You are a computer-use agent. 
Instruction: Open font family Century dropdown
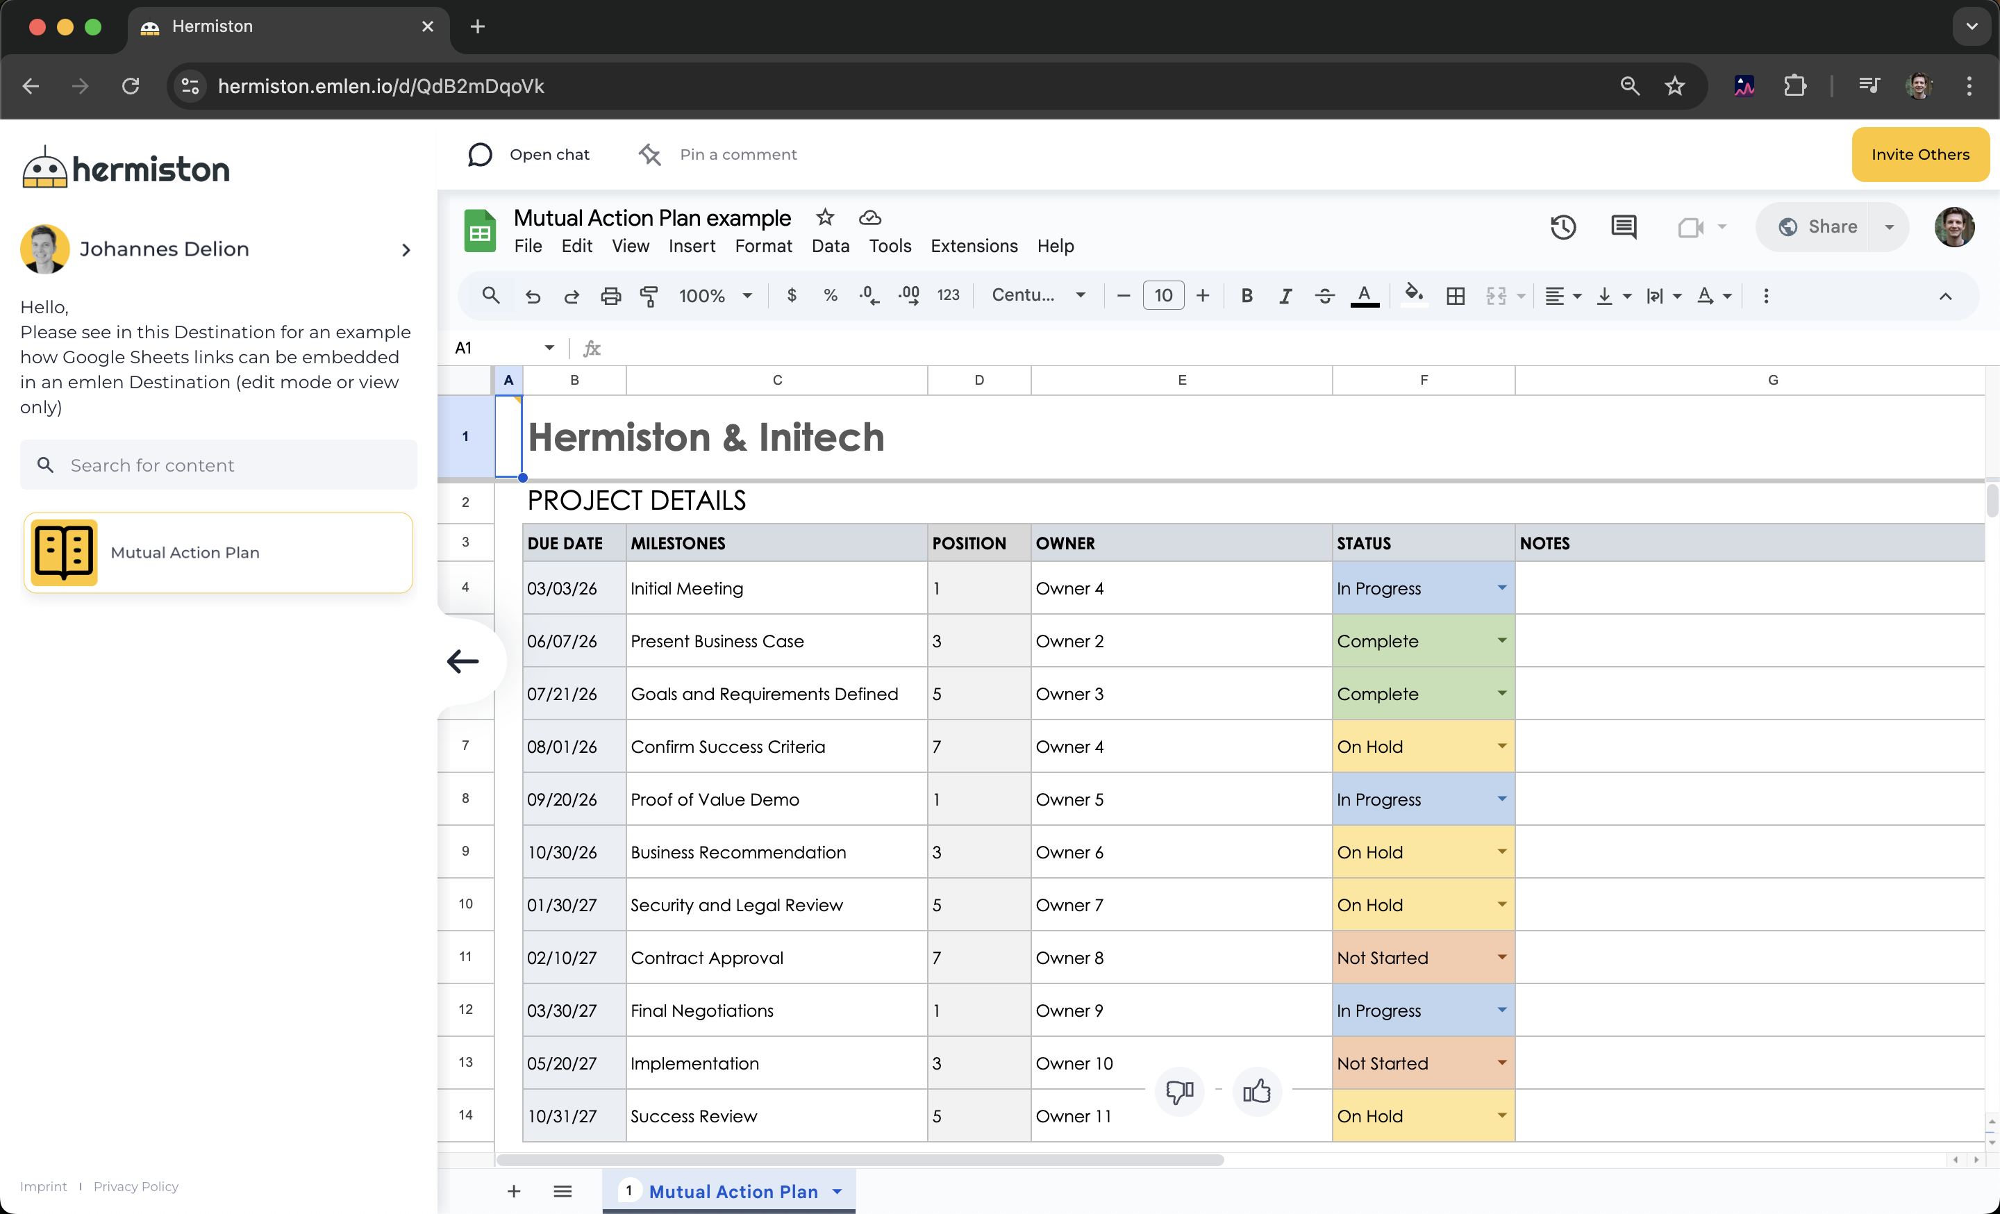point(1038,295)
